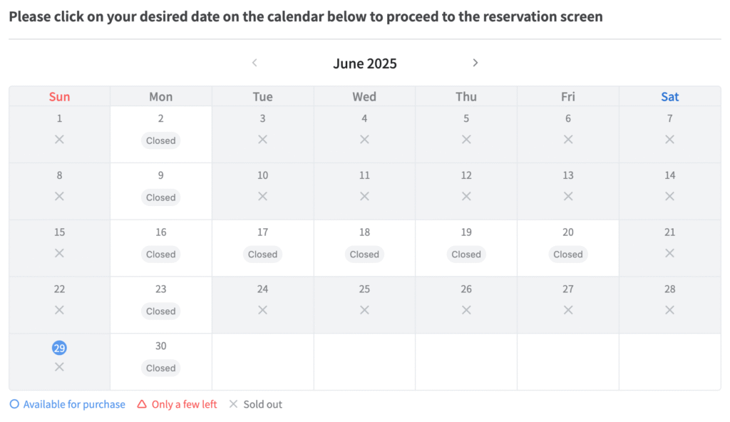Click the Closed badge on June 30
The width and height of the screenshot is (730, 422).
[160, 368]
